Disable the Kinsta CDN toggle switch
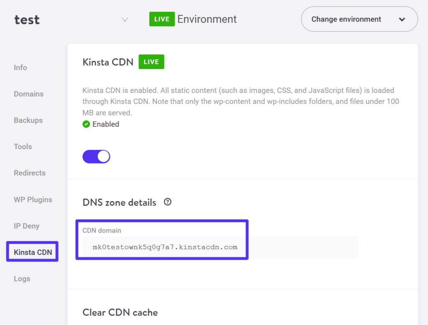The width and height of the screenshot is (428, 325). [96, 156]
